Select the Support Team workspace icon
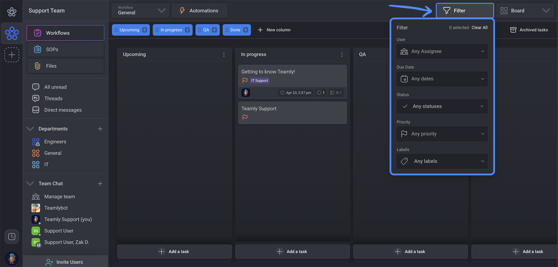This screenshot has width=558, height=267. pyautogui.click(x=12, y=33)
